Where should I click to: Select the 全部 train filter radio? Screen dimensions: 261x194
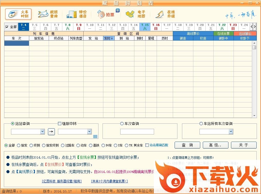(6, 145)
